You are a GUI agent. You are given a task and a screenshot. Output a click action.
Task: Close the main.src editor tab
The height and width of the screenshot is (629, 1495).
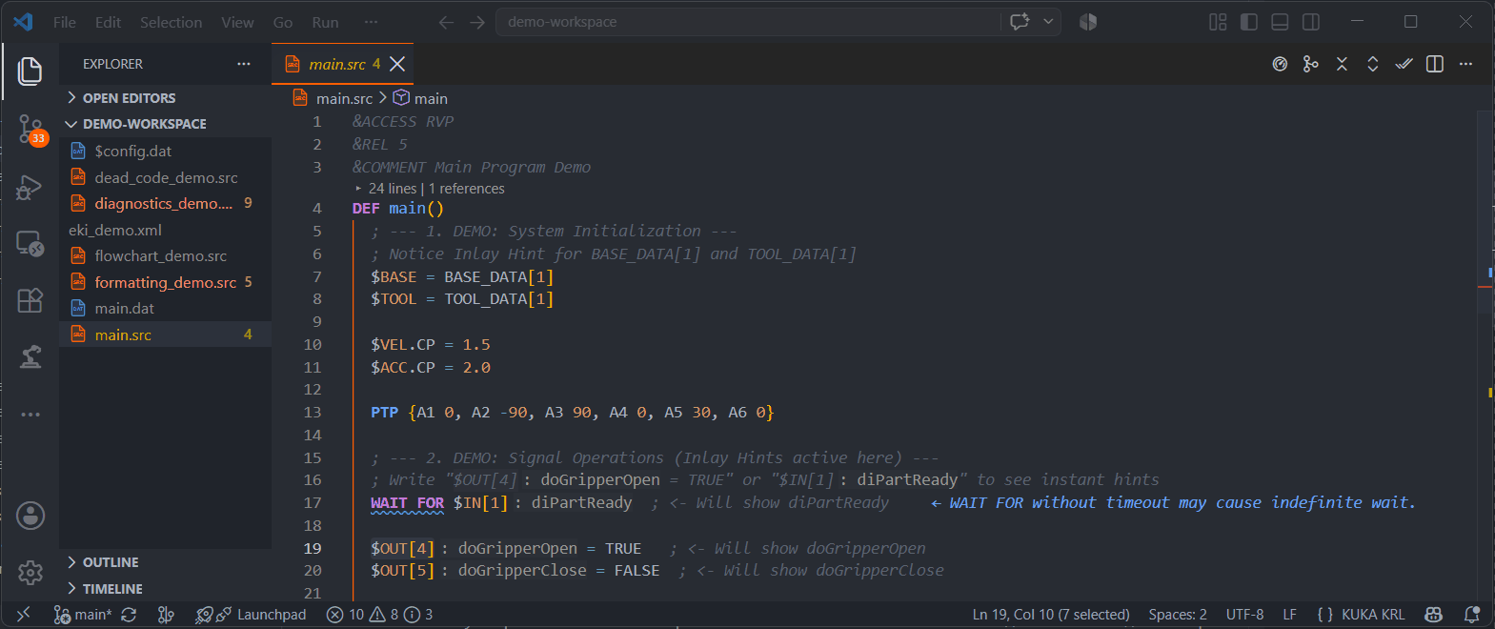point(397,64)
